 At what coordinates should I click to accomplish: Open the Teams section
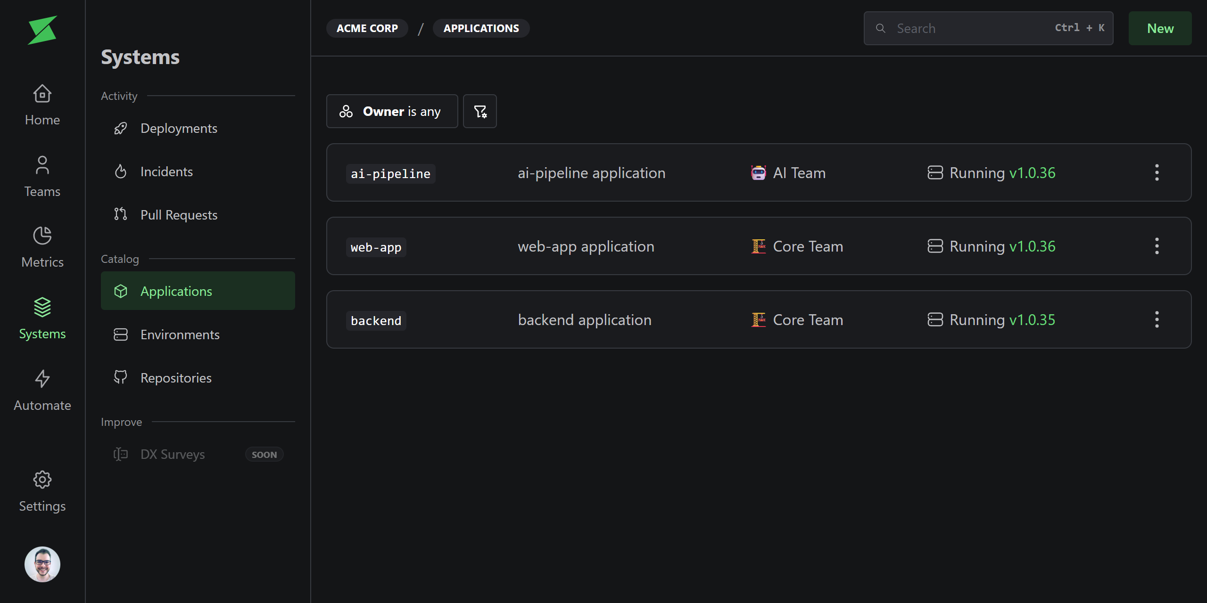click(x=42, y=177)
